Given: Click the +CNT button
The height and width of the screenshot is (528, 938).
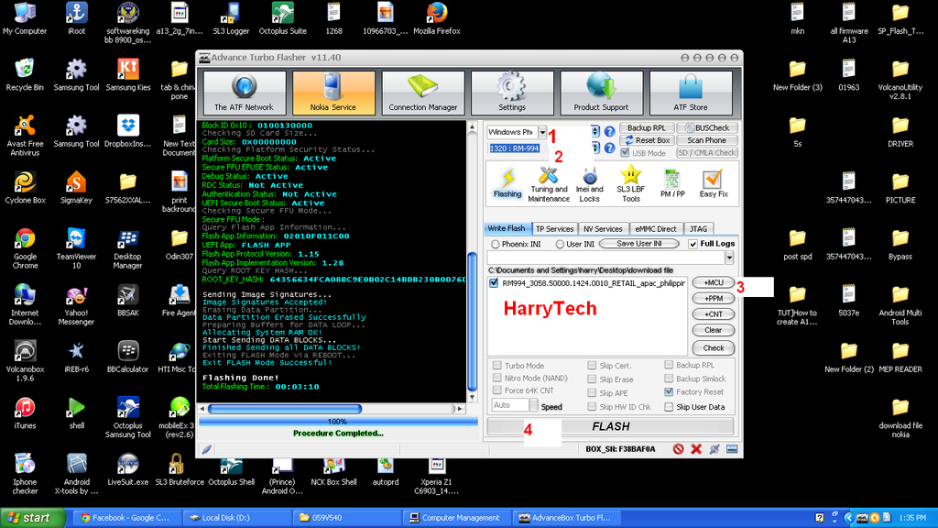Looking at the screenshot, I should point(713,314).
